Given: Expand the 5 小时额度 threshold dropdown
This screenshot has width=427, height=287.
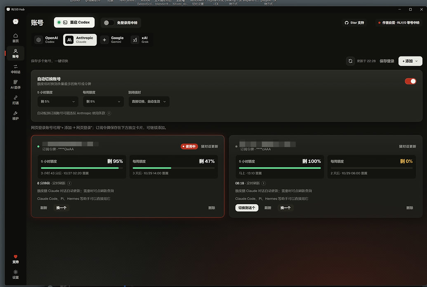Looking at the screenshot, I should tap(58, 101).
